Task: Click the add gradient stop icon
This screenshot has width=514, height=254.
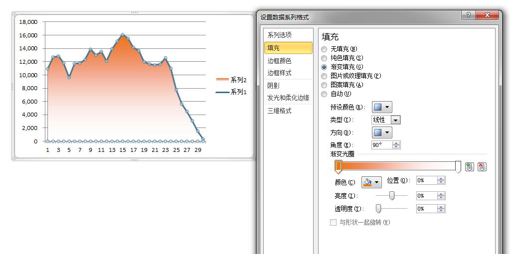Action: [x=470, y=167]
